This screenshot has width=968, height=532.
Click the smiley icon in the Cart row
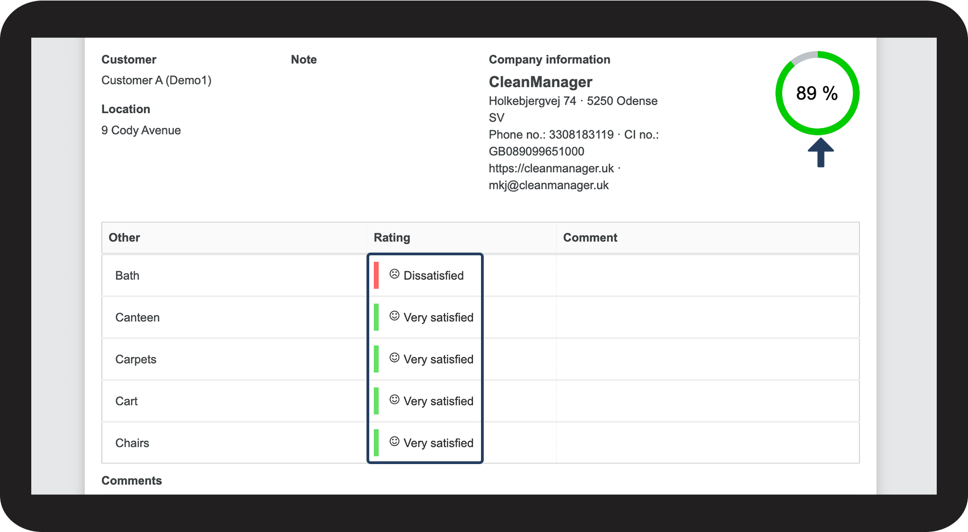click(394, 400)
